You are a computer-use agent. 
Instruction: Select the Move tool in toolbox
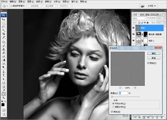pyautogui.click(x=4, y=19)
